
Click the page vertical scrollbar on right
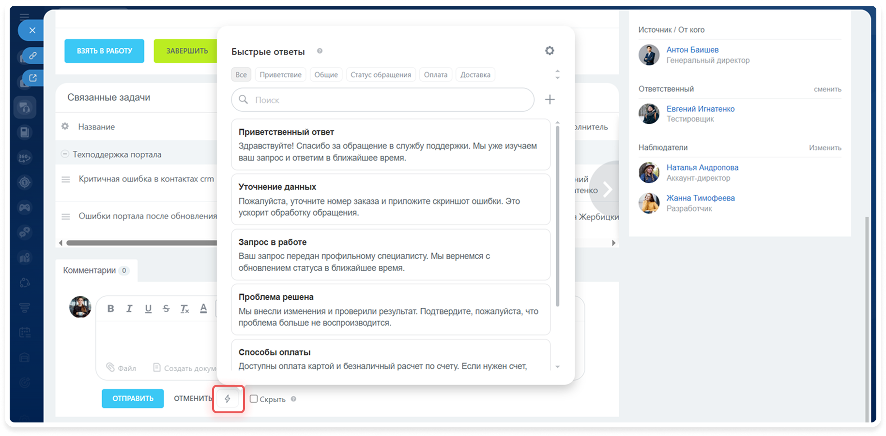click(x=867, y=319)
